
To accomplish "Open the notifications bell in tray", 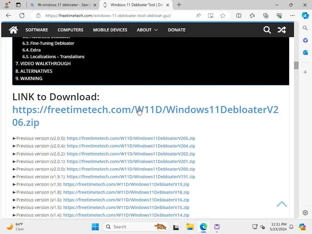I will coord(291,227).
